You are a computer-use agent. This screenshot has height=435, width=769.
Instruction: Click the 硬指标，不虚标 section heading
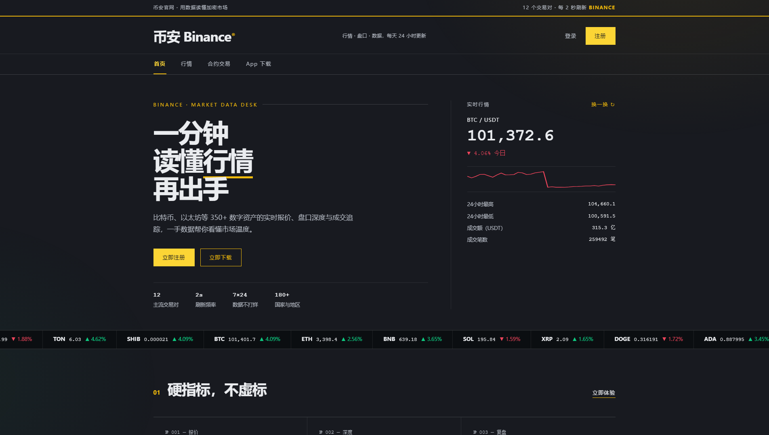(217, 390)
